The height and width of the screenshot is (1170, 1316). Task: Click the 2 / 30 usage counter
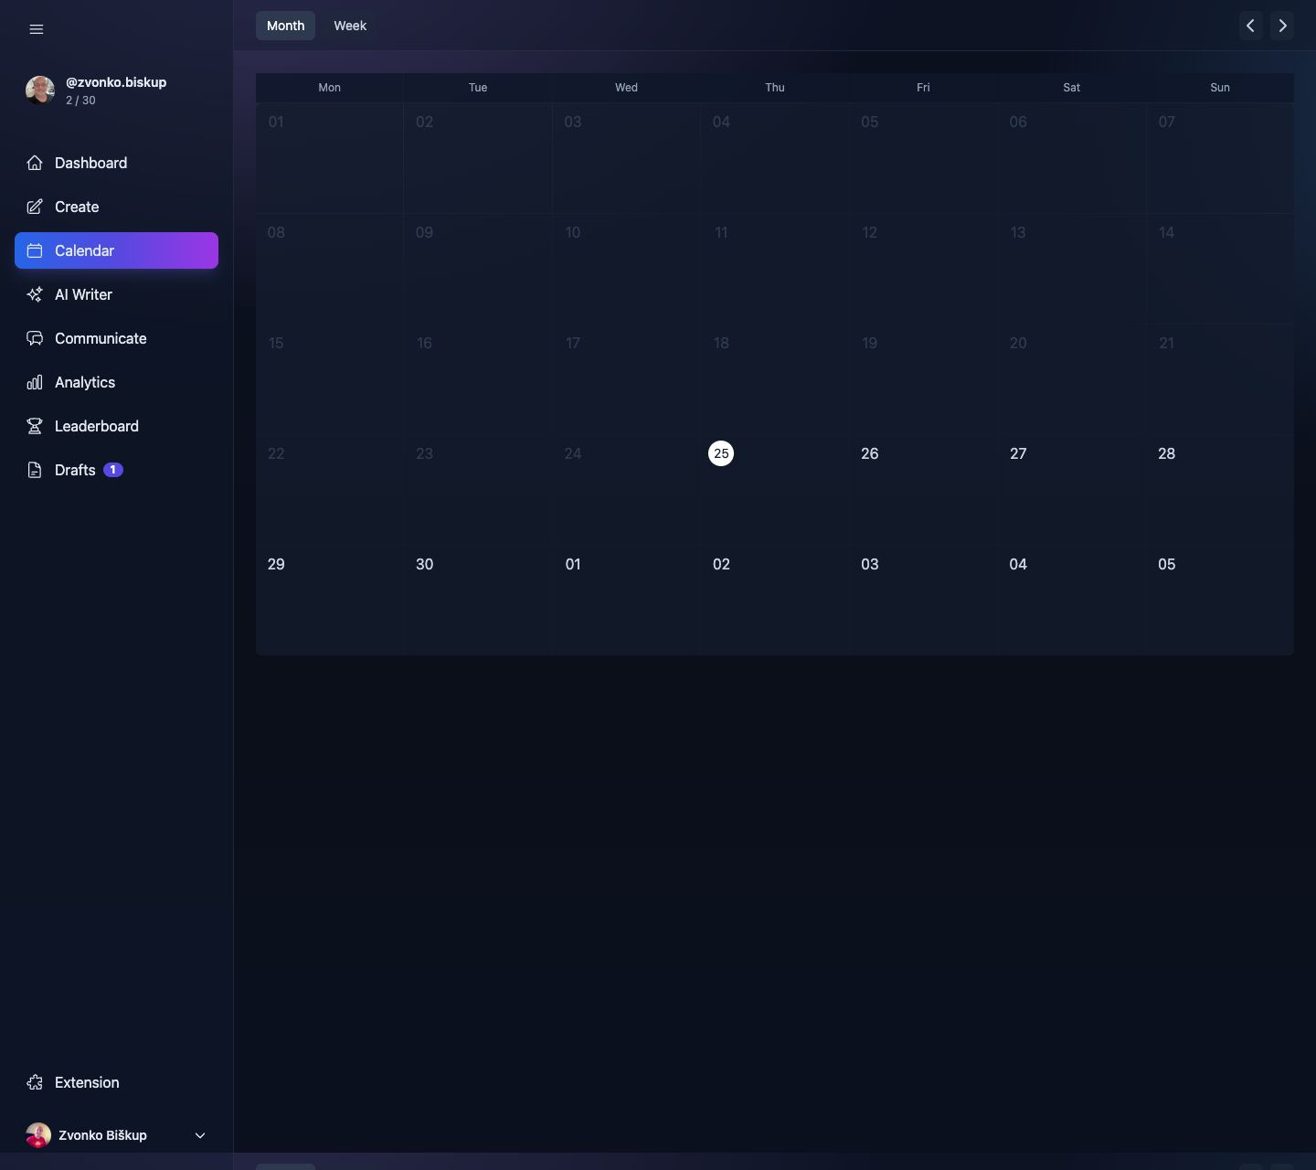click(x=80, y=101)
